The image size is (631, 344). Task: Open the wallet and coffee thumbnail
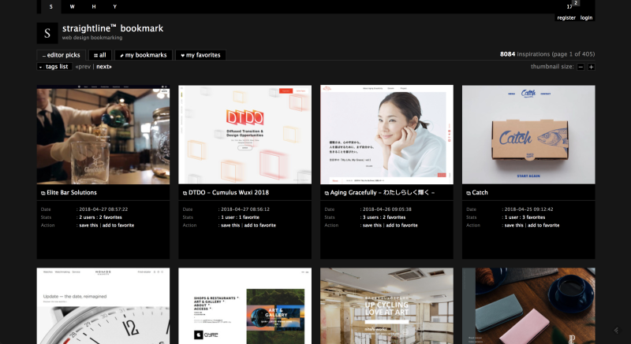[x=528, y=306]
